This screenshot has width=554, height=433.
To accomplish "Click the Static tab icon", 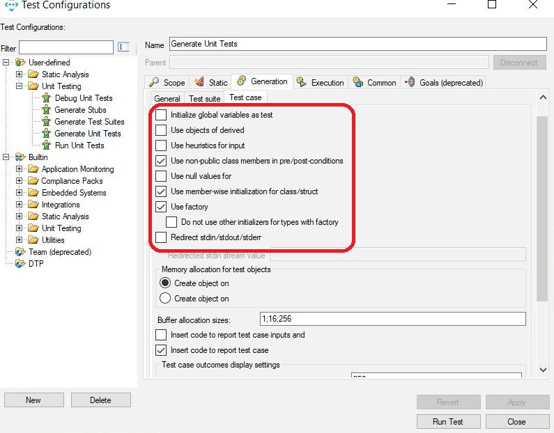I will point(199,82).
